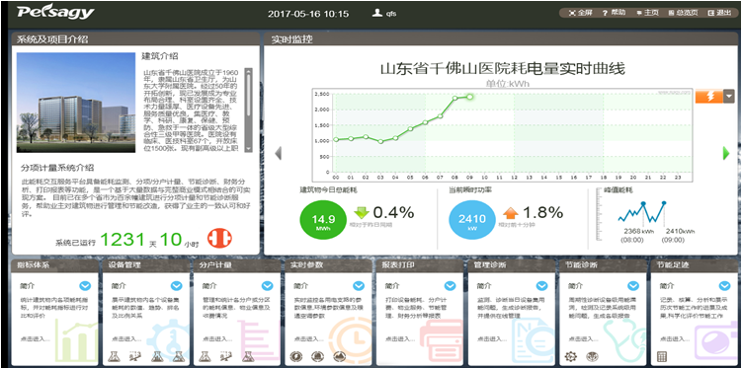Select the 实时参数 card header
This screenshot has width=742, height=369.
tap(329, 265)
